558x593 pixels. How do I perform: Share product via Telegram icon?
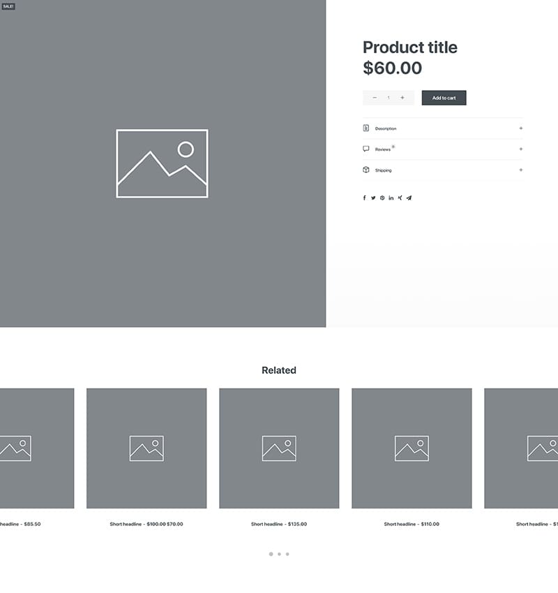point(409,198)
